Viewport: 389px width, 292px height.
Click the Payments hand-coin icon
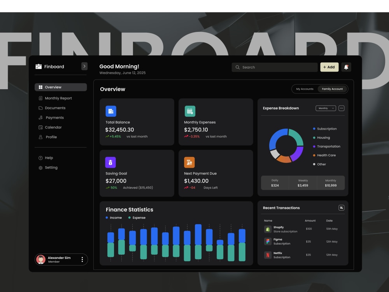click(41, 118)
